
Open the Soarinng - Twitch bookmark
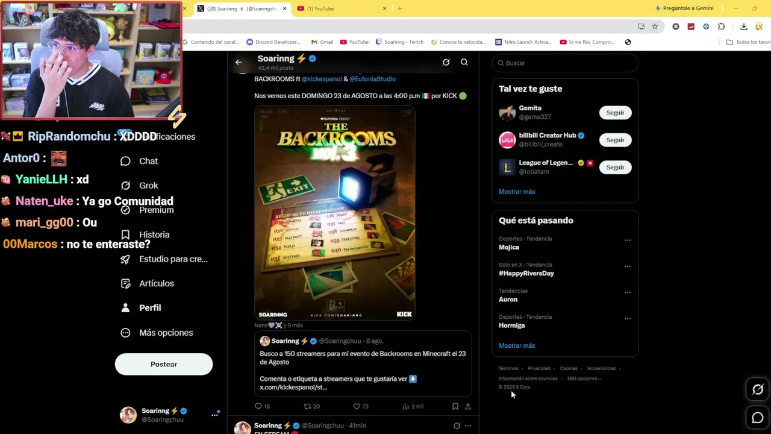point(399,42)
